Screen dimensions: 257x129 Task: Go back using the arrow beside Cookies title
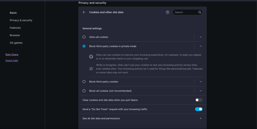(84, 12)
